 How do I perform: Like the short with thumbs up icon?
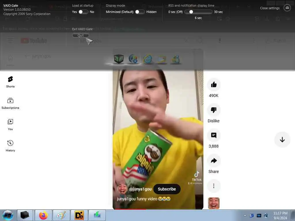click(x=213, y=85)
